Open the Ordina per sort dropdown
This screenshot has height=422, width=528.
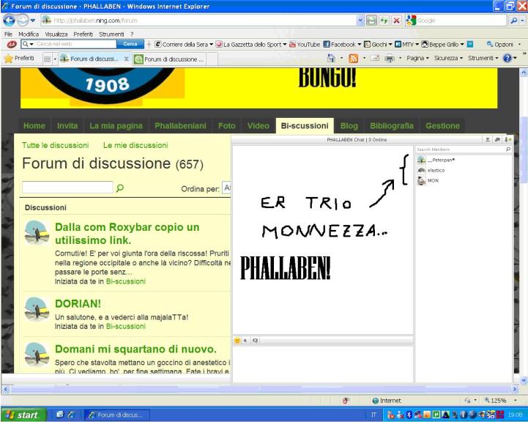point(227,188)
